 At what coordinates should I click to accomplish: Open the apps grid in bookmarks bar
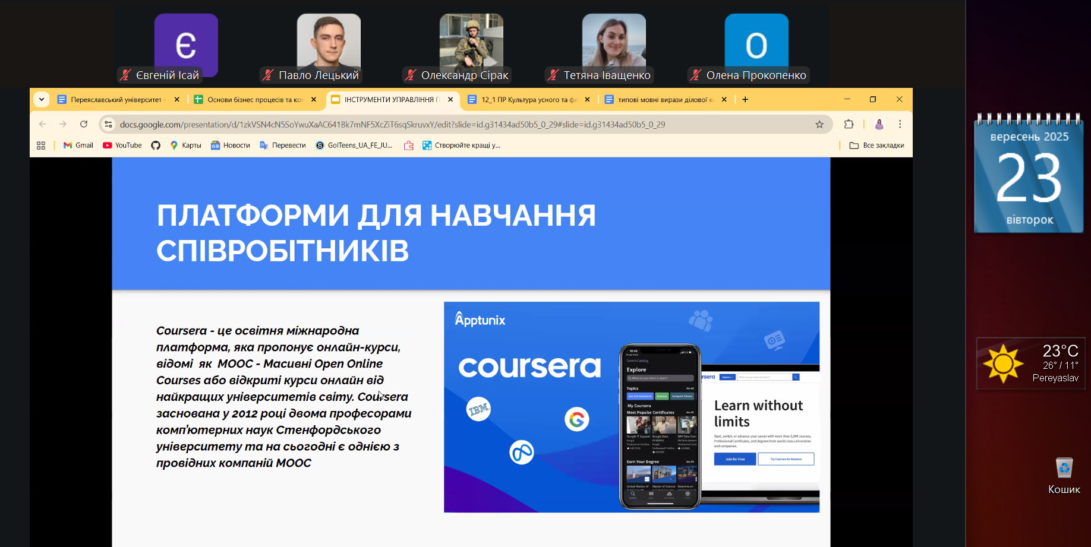pyautogui.click(x=41, y=146)
